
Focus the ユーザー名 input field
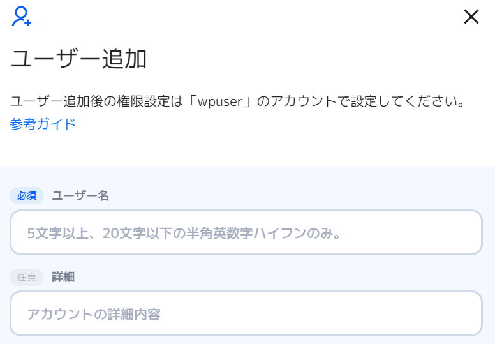click(x=246, y=232)
